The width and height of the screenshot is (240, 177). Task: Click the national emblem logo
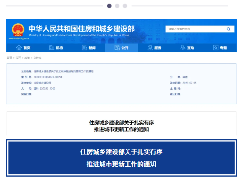point(18,29)
